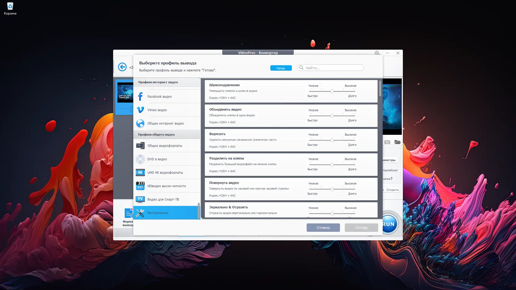This screenshot has height=290, width=516.
Task: Select the UHD 4K video formats icon
Action: [140, 173]
